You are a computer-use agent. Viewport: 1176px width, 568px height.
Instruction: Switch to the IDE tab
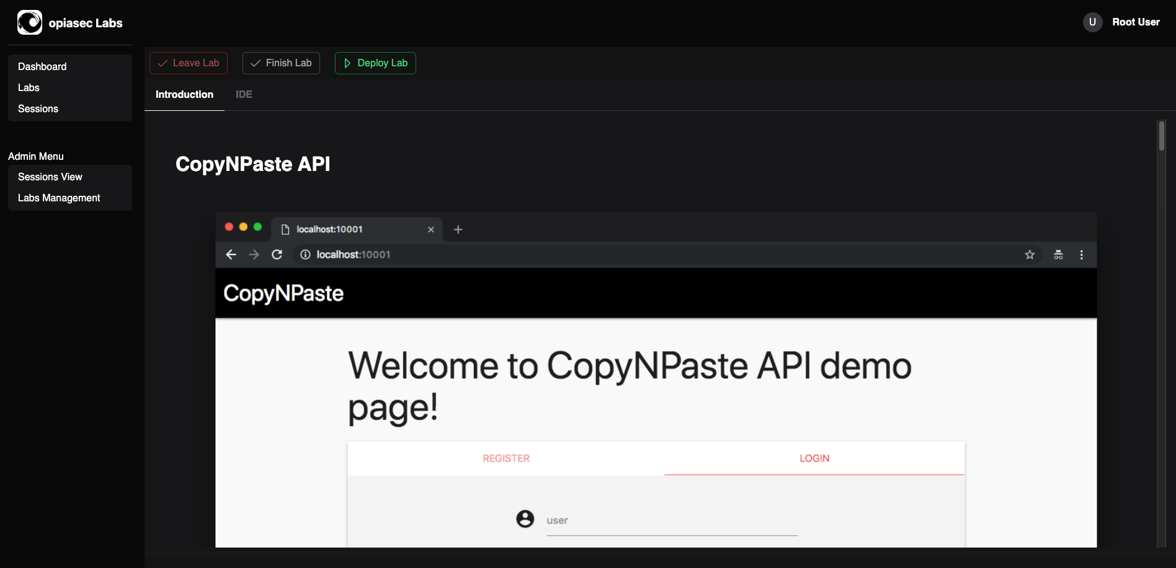(x=244, y=95)
